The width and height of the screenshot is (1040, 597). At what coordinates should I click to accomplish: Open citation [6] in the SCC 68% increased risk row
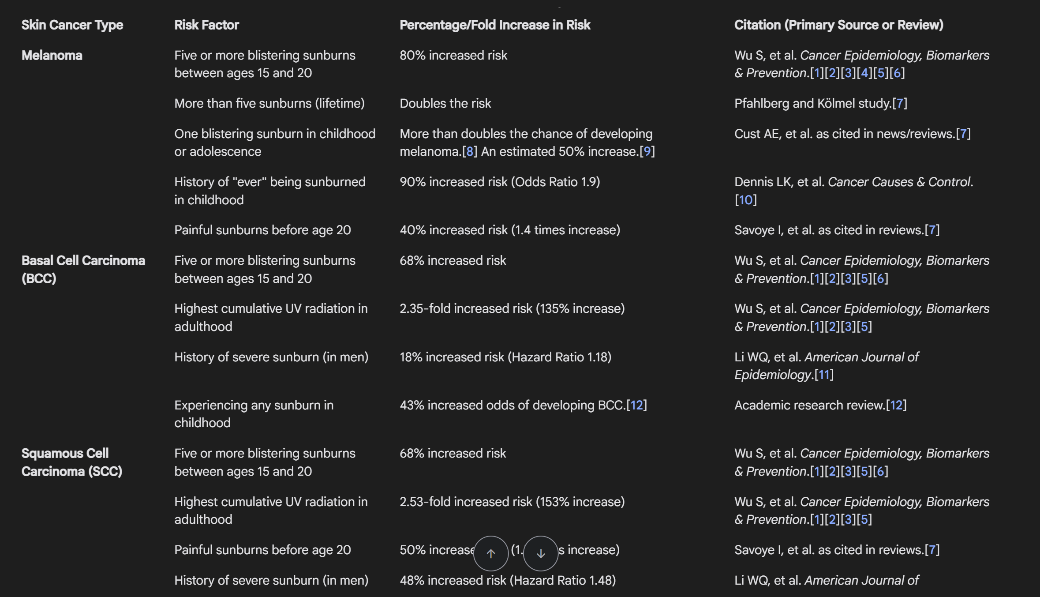881,471
